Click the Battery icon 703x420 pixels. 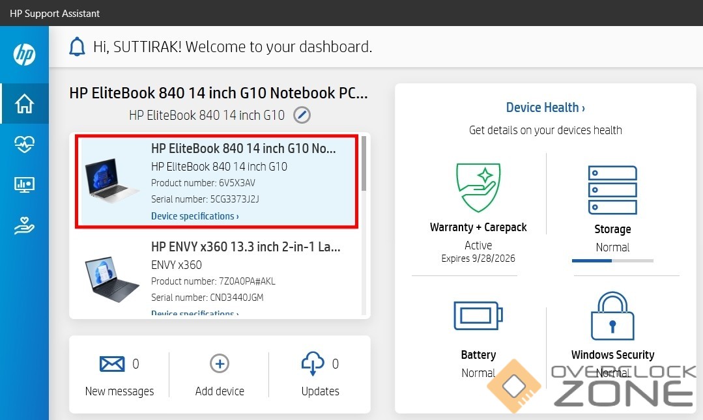pyautogui.click(x=478, y=316)
